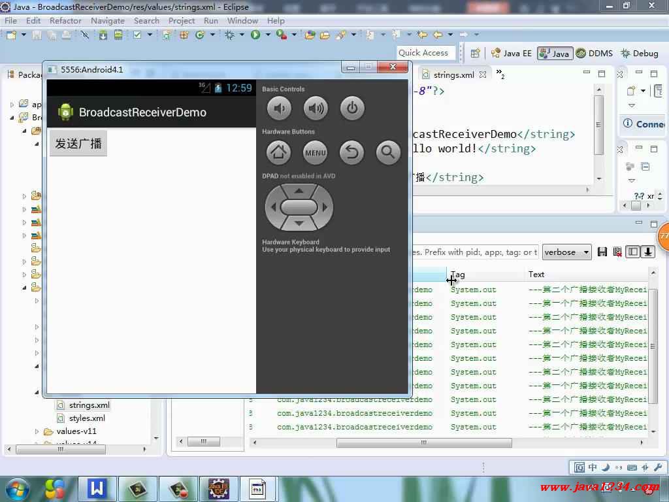
Task: Tap the 发送广播 button in the emulator
Action: 78,143
